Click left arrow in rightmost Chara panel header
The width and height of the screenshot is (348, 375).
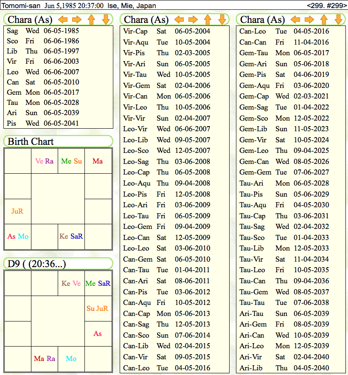click(x=295, y=20)
